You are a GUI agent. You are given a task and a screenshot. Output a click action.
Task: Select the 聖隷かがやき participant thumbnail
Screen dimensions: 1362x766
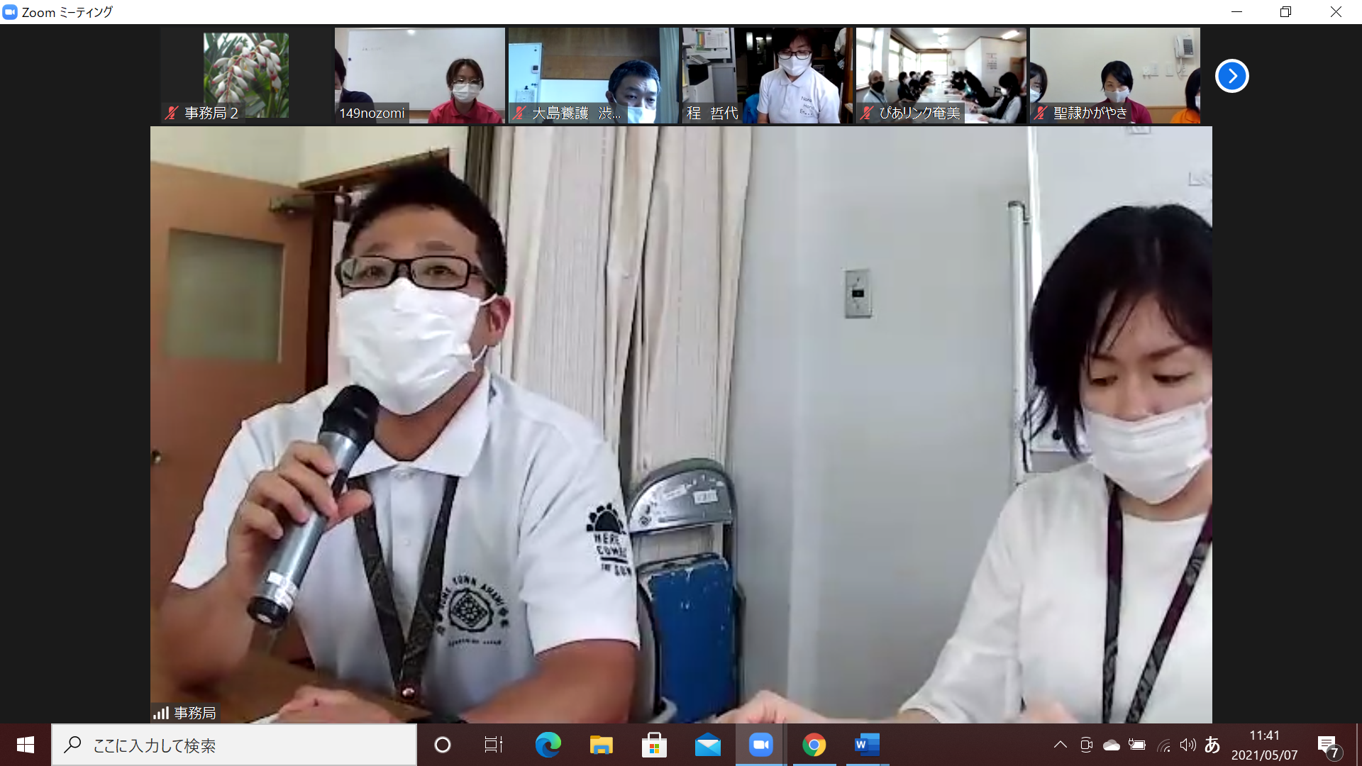[1115, 75]
